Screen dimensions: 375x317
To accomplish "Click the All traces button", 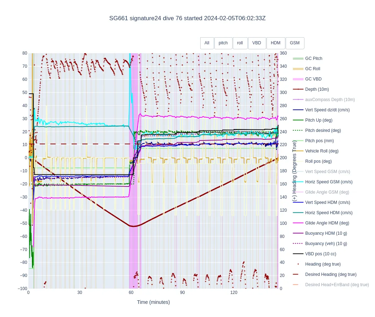I will tap(207, 43).
